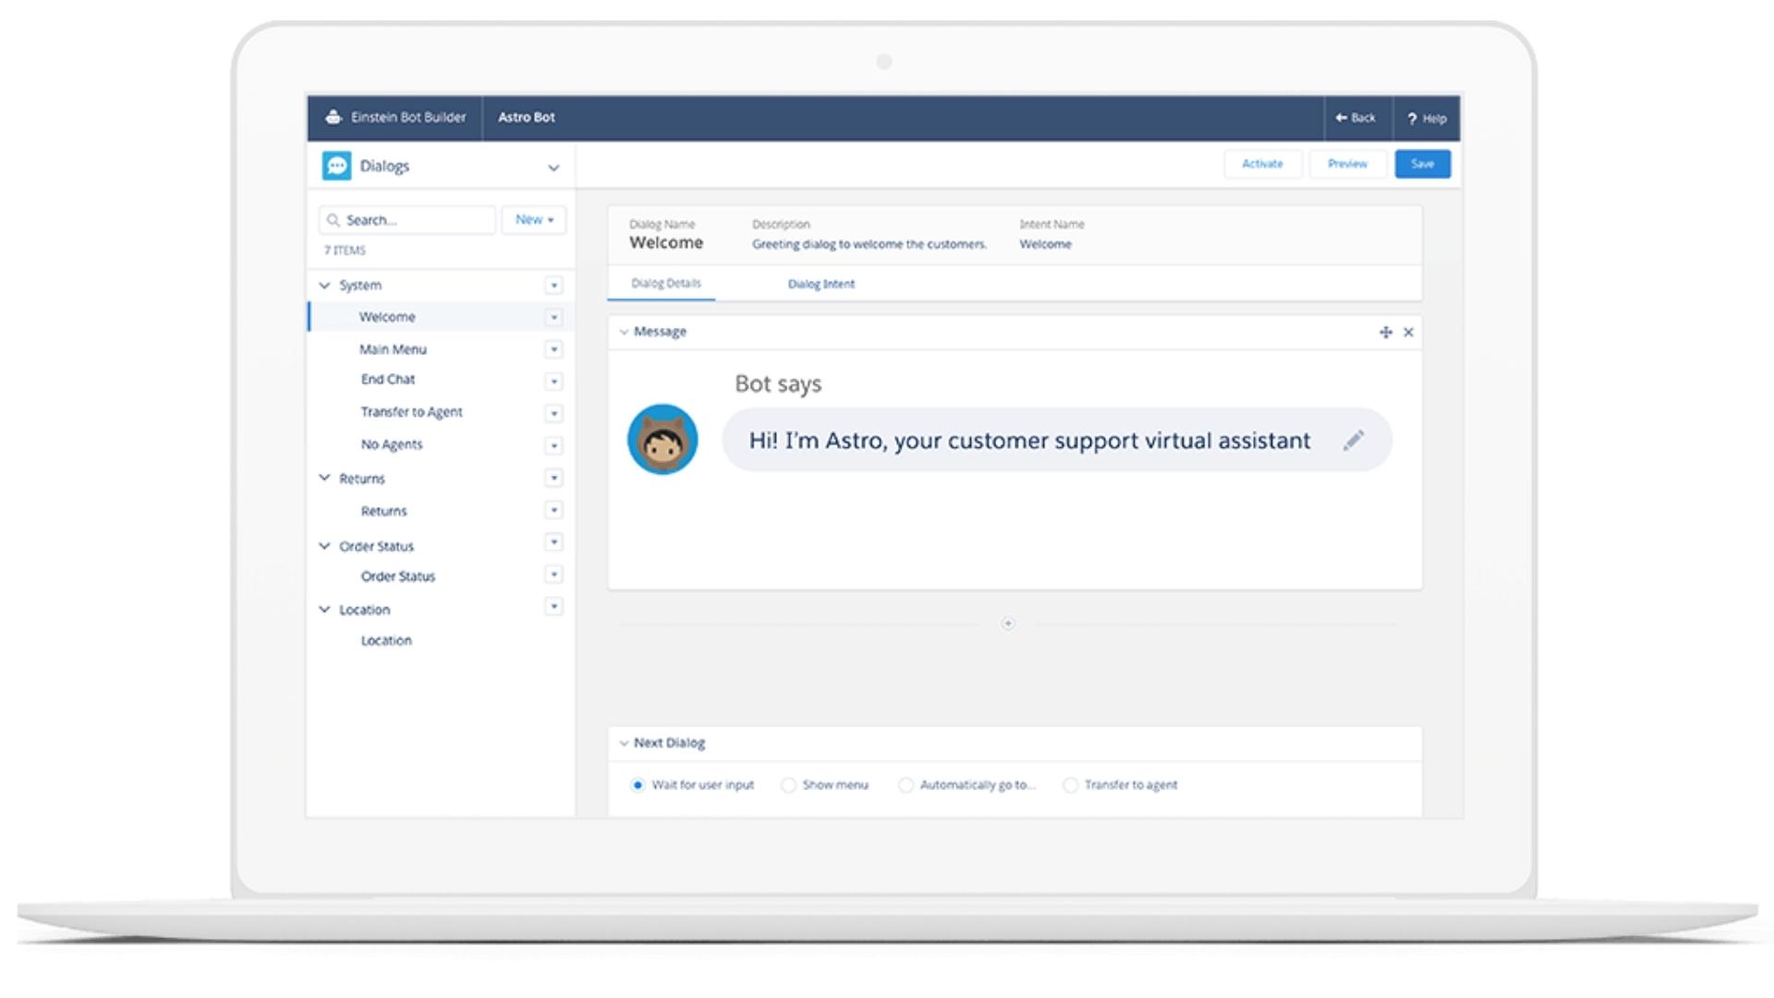Click the blue Save button
This screenshot has width=1774, height=998.
click(x=1423, y=164)
